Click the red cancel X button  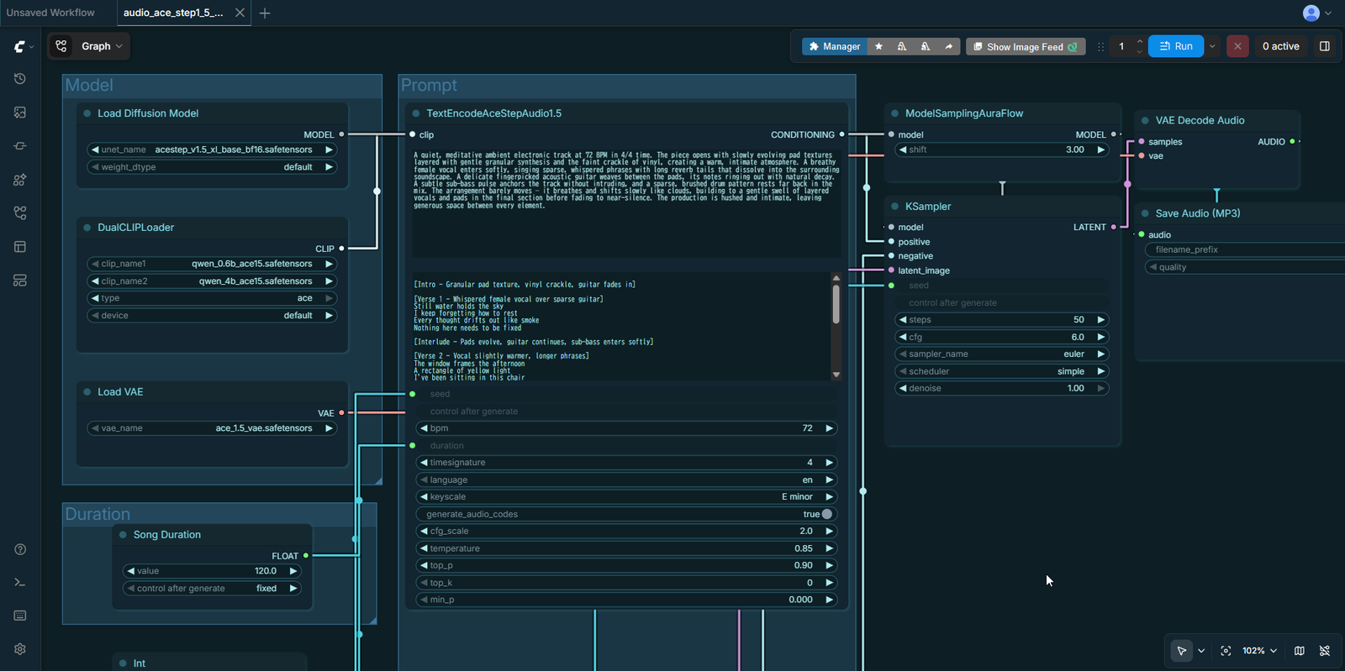(x=1237, y=46)
